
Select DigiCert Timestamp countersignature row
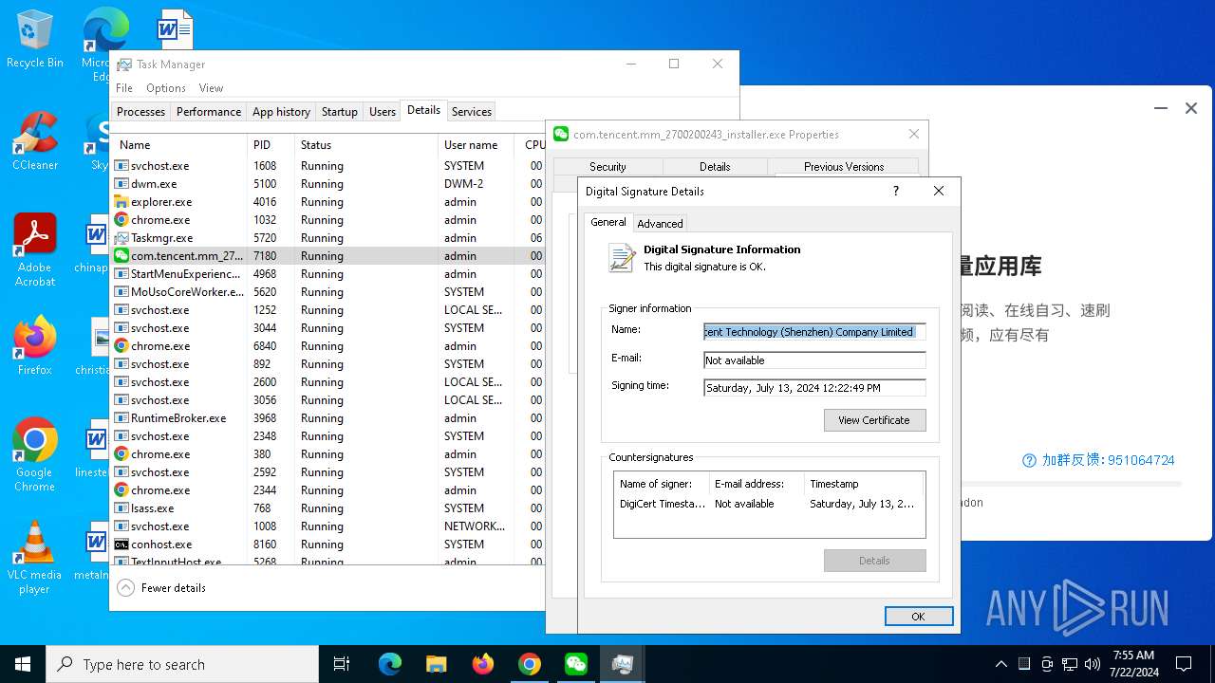(769, 504)
